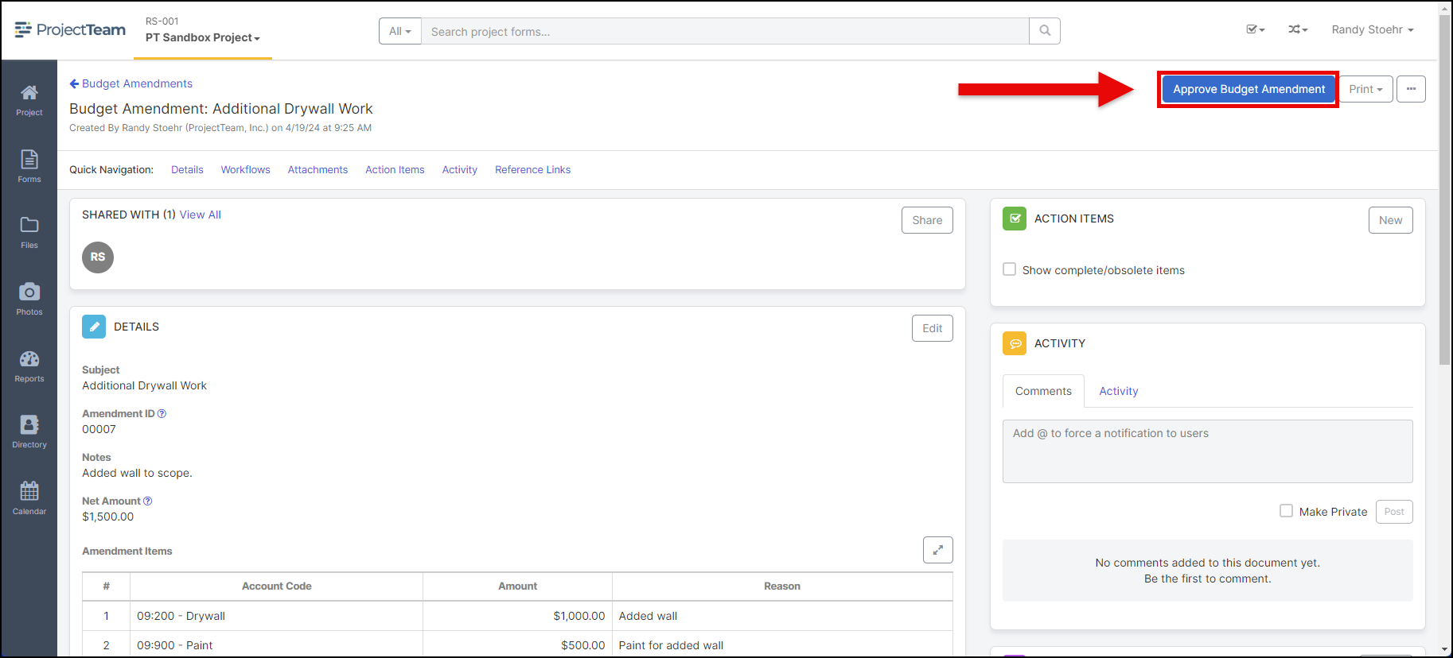Open Photos from the sidebar
The height and width of the screenshot is (658, 1453).
[29, 299]
